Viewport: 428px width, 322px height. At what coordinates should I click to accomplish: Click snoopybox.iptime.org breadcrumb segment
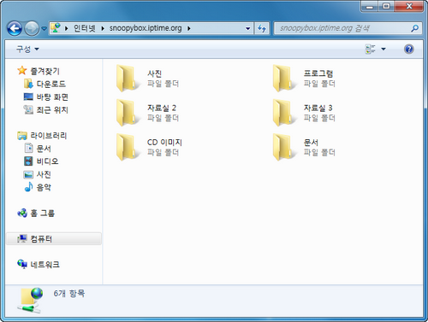146,28
